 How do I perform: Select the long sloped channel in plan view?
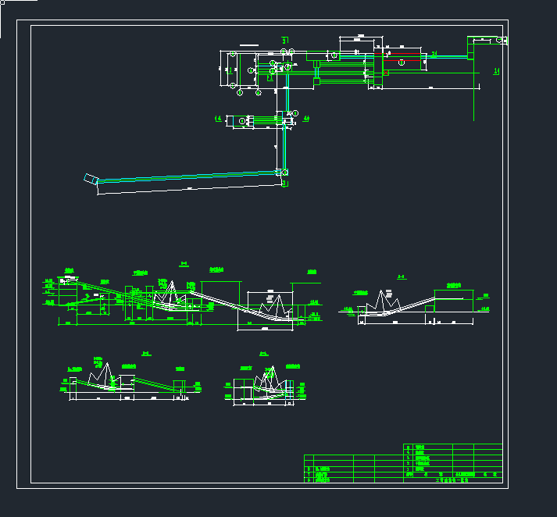click(187, 178)
